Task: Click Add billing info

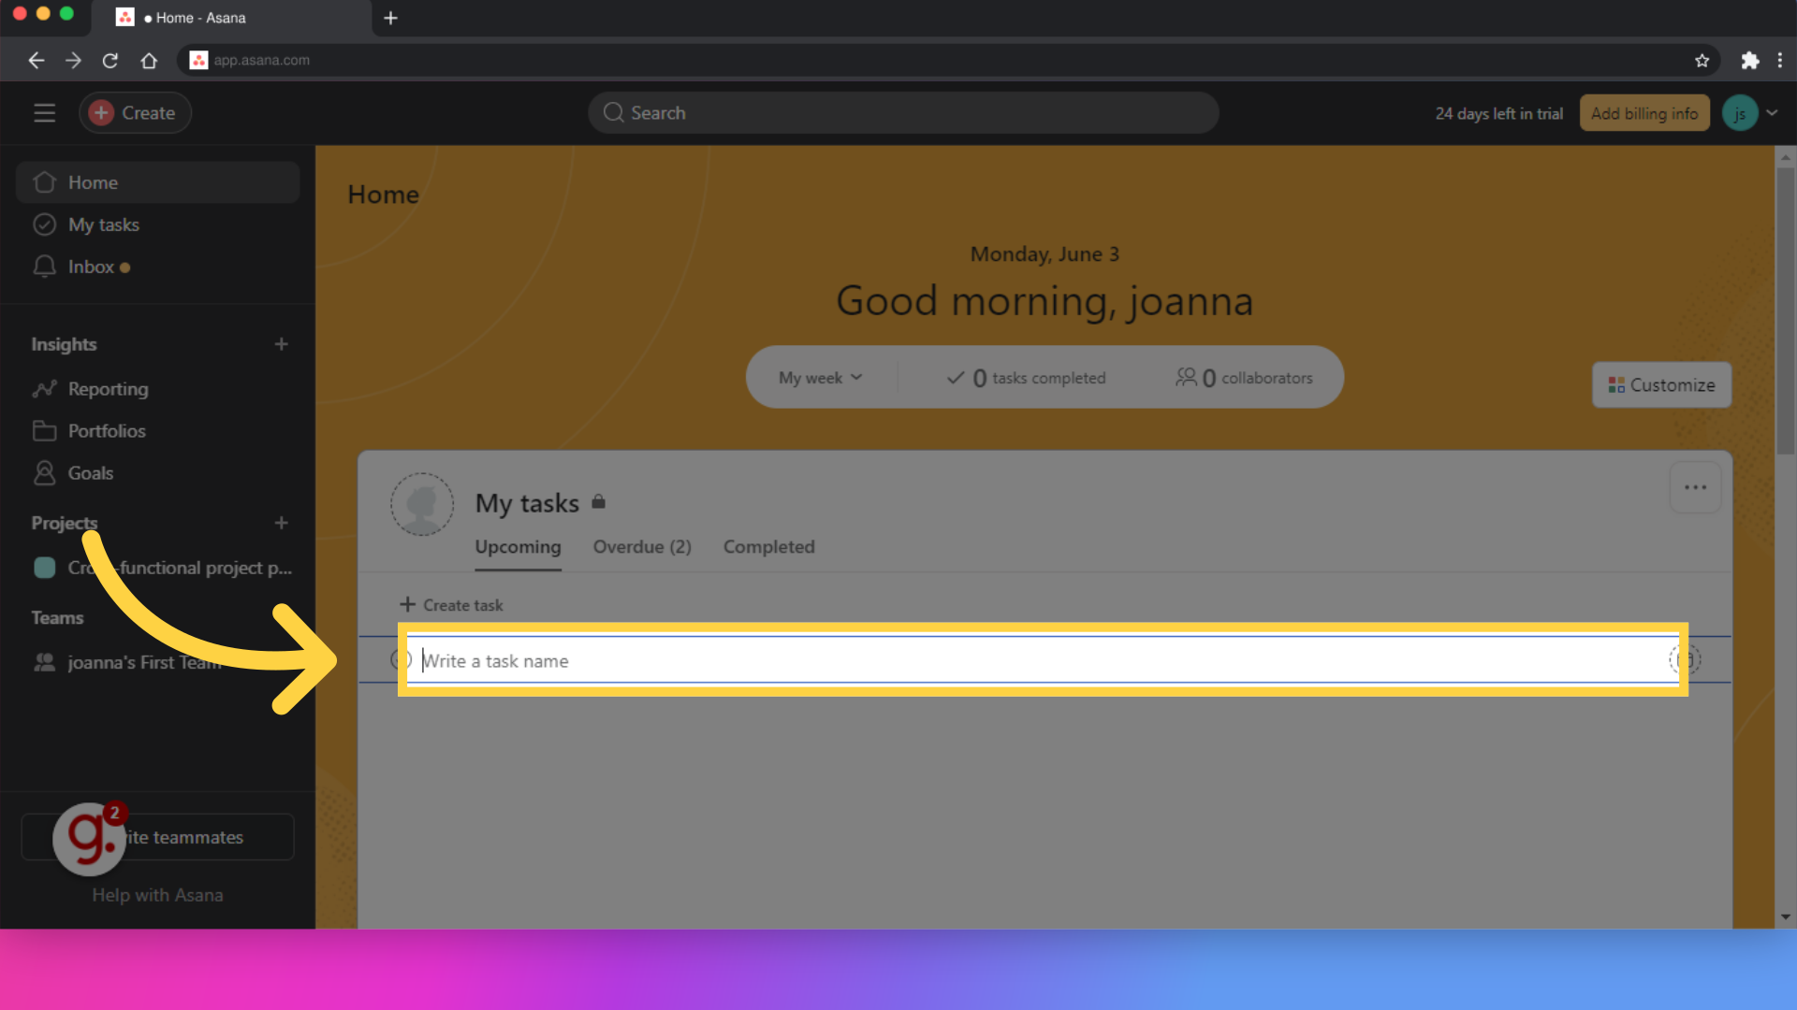Action: pos(1644,113)
